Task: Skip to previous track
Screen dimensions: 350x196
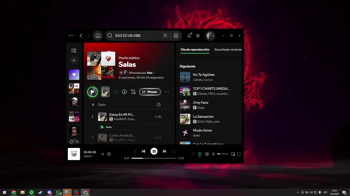Action: [144, 151]
